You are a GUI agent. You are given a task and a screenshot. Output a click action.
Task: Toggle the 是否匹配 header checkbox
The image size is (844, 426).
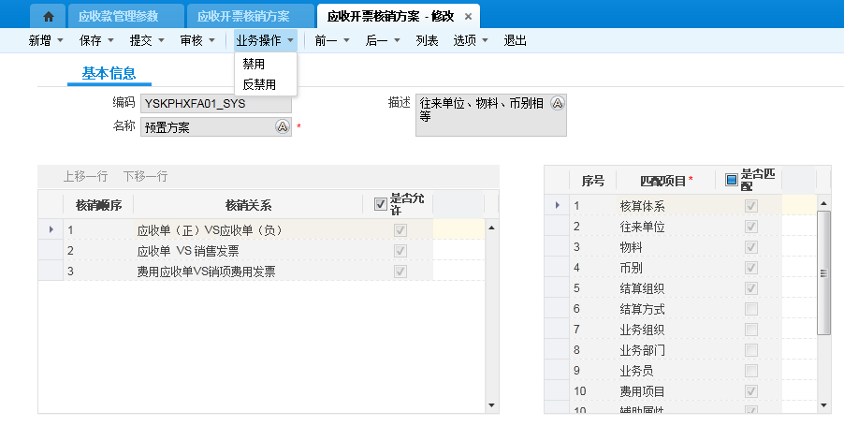coord(732,180)
